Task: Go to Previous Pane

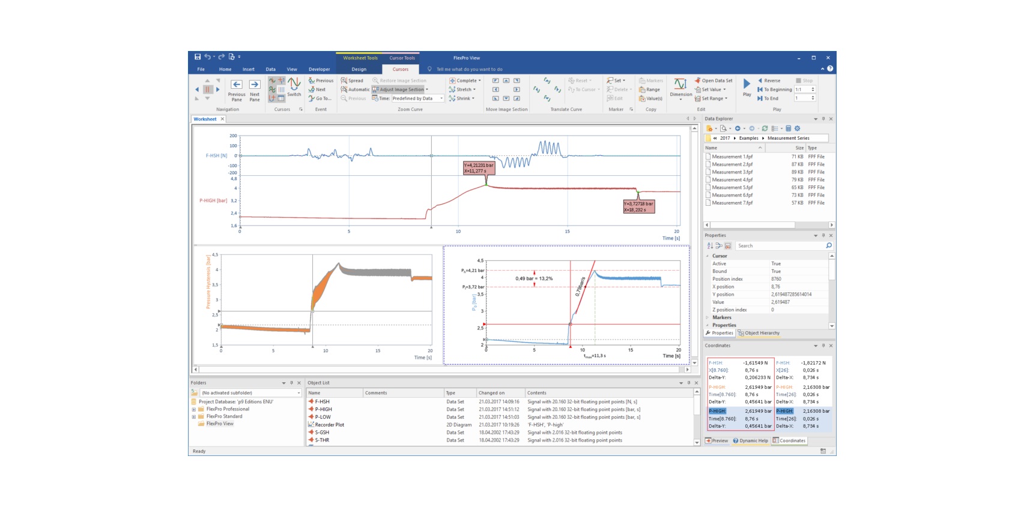Action: tap(237, 90)
